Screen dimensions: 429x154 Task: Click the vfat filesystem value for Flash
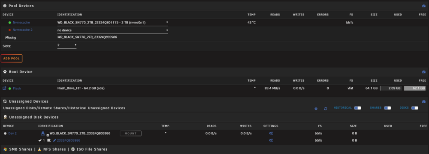click(x=350, y=89)
